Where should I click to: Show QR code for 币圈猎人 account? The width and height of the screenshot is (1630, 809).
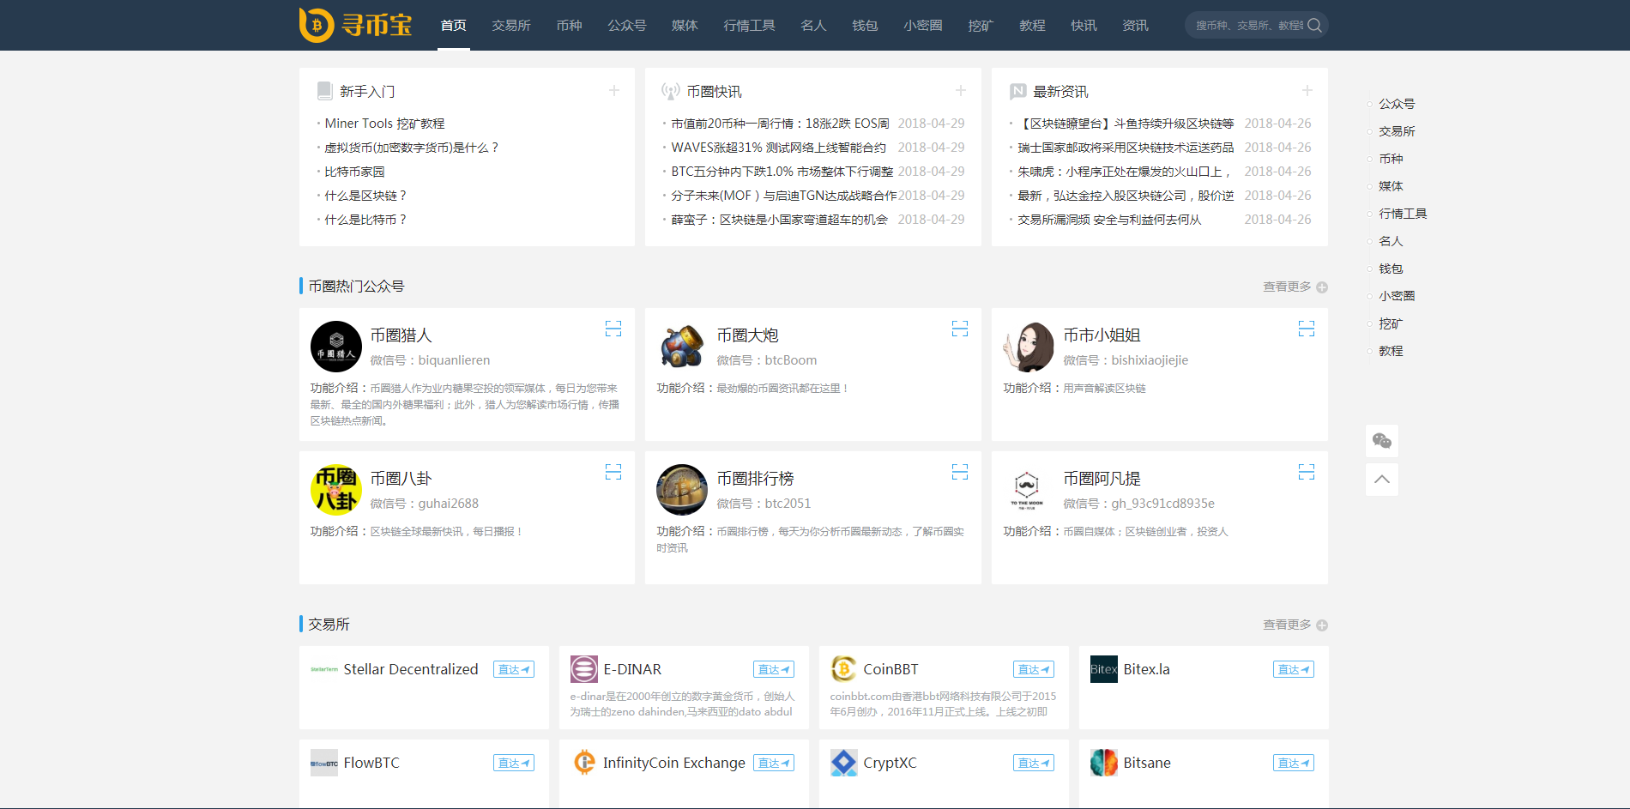[x=613, y=329]
